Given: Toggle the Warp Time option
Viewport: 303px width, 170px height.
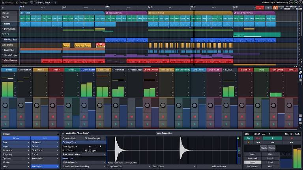Looking at the screenshot, I should (71, 142).
